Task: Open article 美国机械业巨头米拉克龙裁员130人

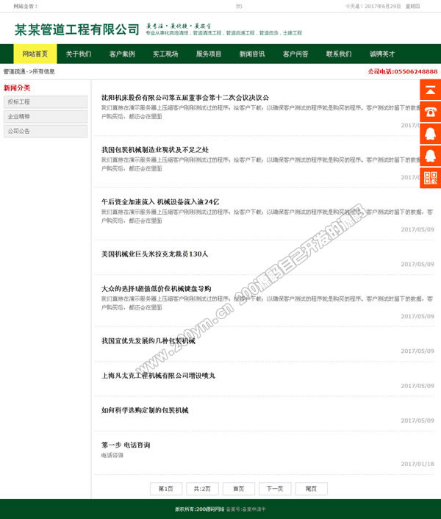Action: 154,254
